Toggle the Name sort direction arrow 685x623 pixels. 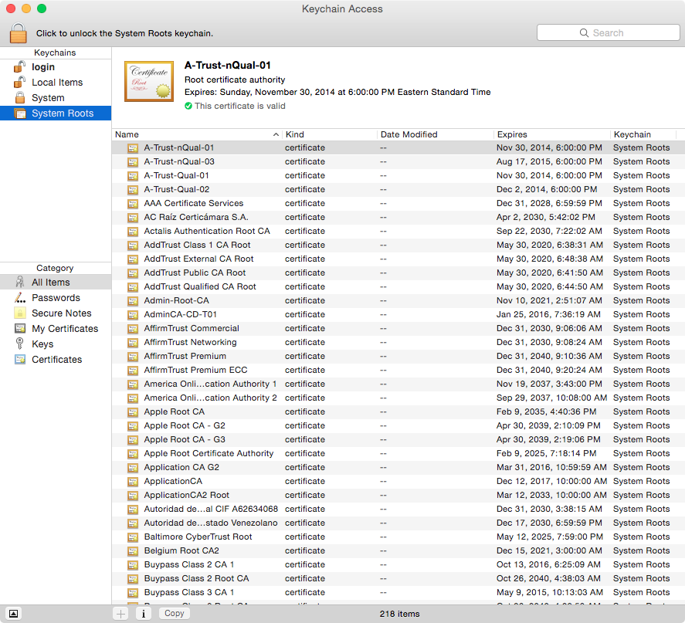(x=276, y=134)
